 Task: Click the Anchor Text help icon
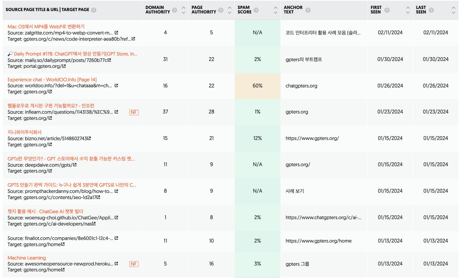coord(308,10)
